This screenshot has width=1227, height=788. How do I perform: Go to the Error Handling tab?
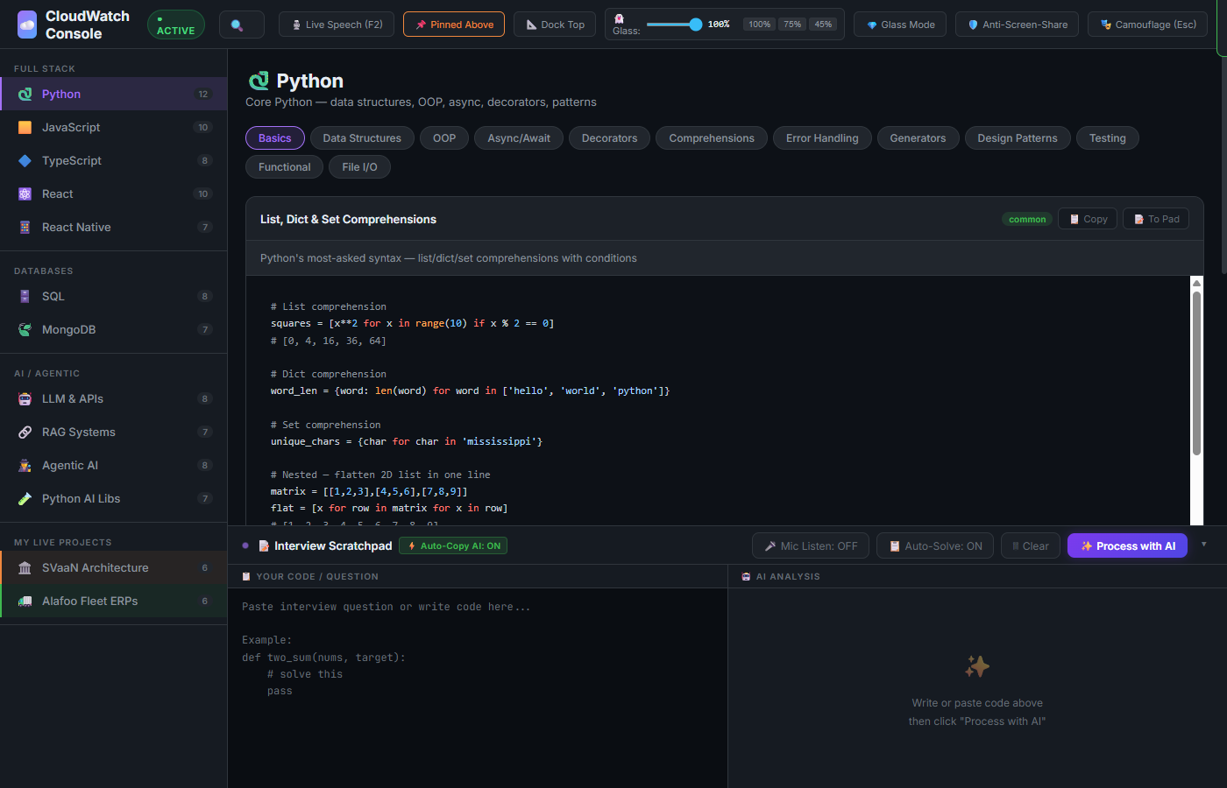[x=822, y=138]
